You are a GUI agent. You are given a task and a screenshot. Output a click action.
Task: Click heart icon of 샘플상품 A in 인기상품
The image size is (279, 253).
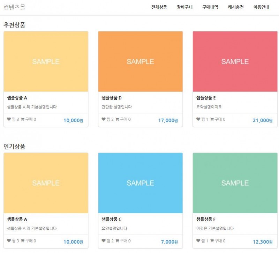point(9,240)
